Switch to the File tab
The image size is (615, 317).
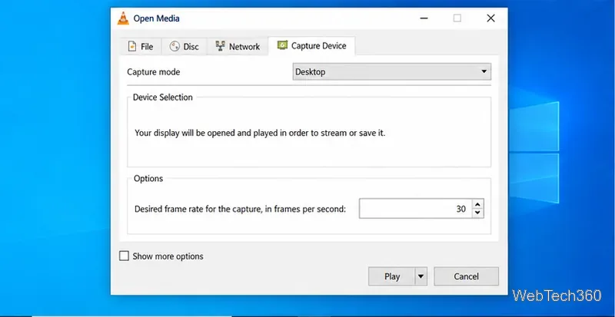point(140,47)
